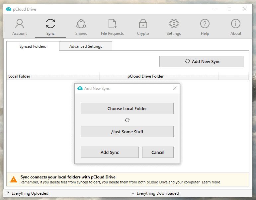256x200 pixels.
Task: Click the orange warning triangle icon
Action: tap(14, 179)
